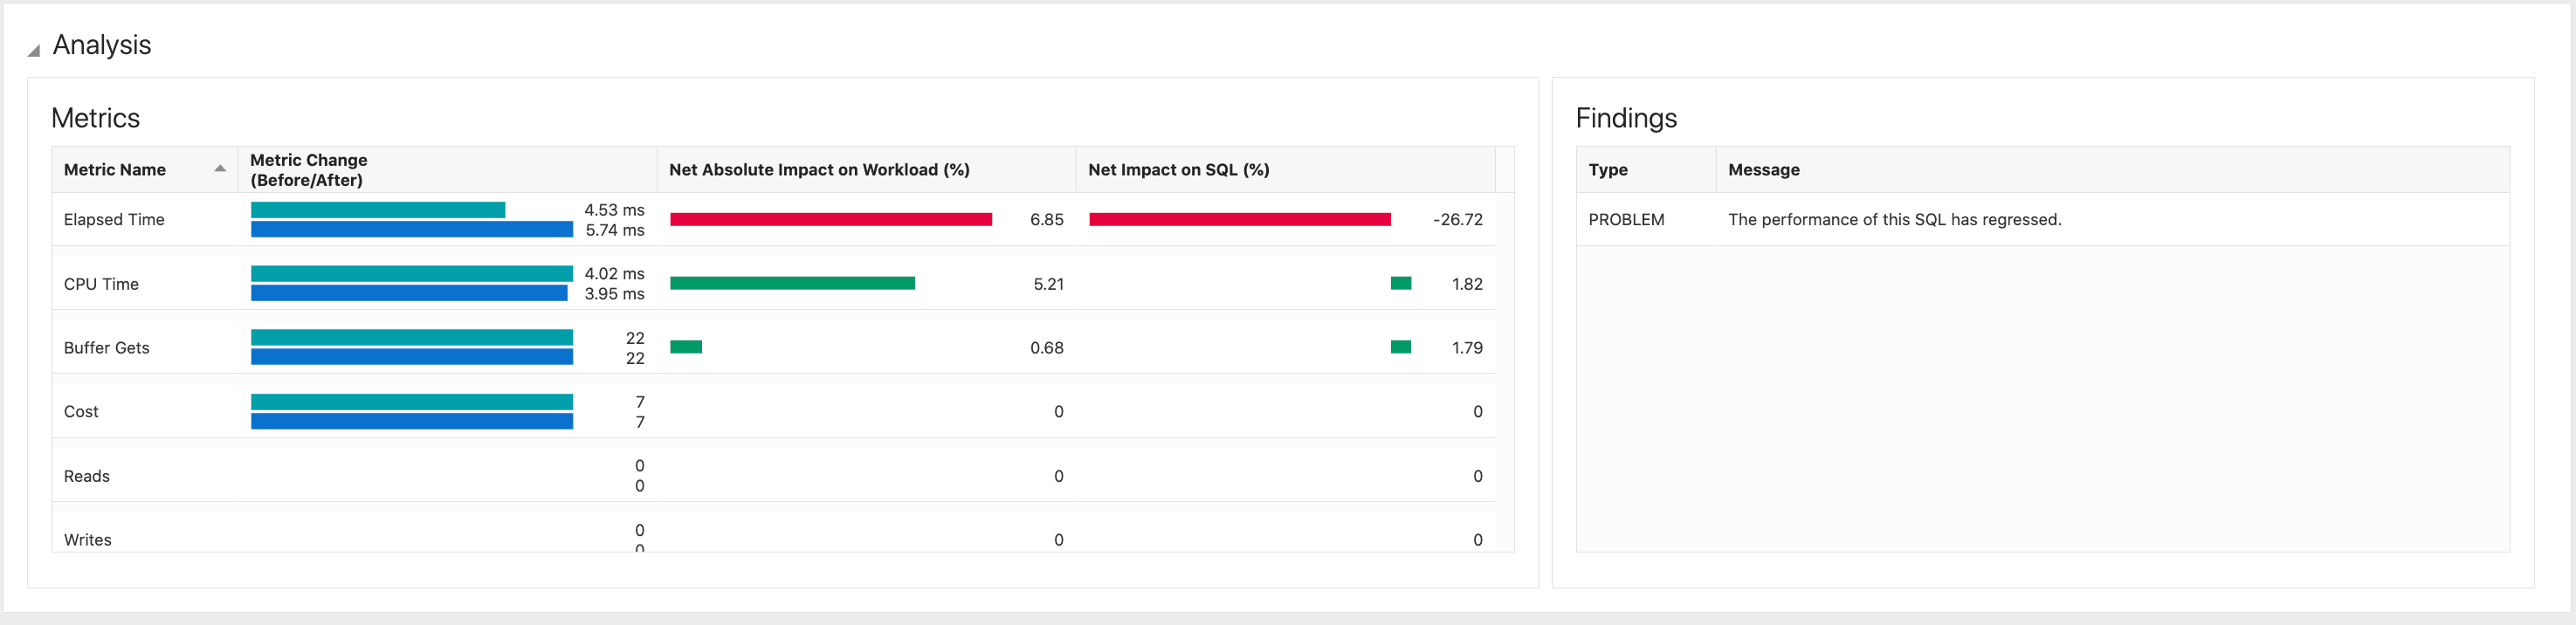Select the Metric Change (Before/After) column header
This screenshot has width=2576, height=625.
(309, 170)
